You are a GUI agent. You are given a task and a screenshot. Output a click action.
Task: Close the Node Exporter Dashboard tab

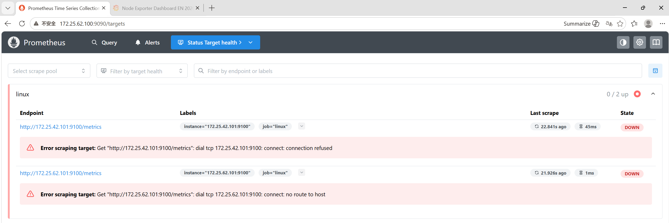pos(197,8)
